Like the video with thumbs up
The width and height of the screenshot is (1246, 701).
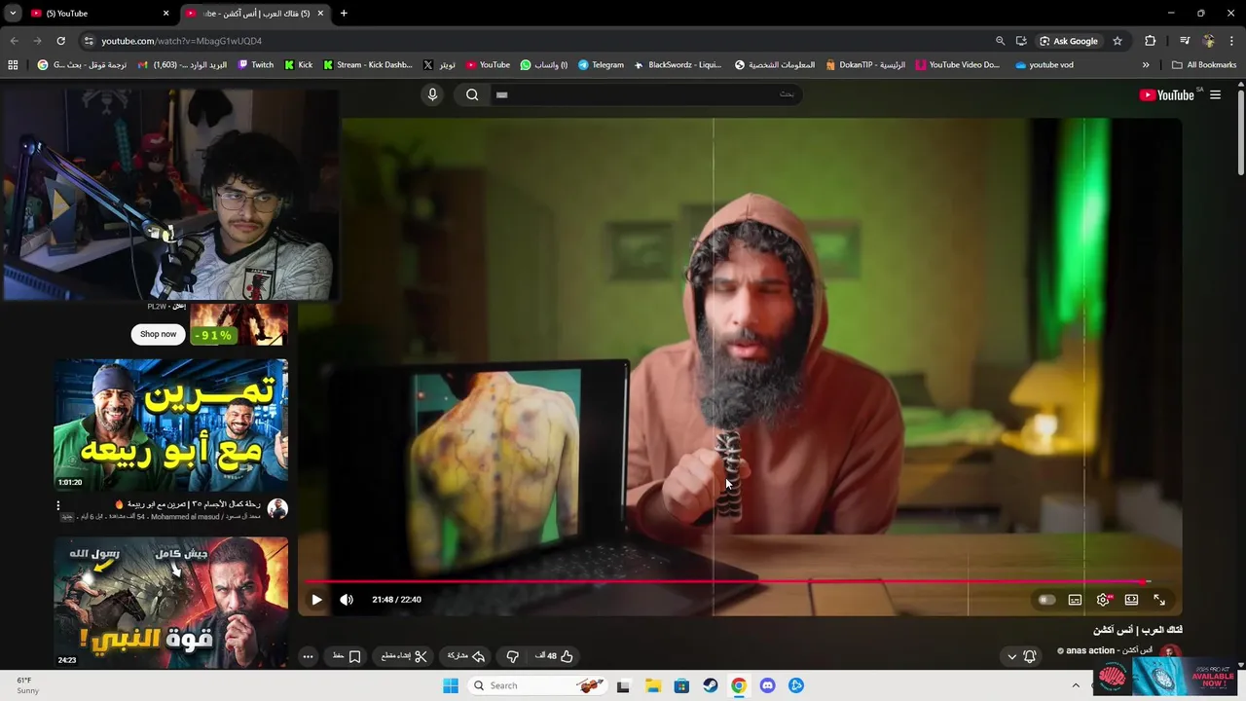tap(554, 656)
